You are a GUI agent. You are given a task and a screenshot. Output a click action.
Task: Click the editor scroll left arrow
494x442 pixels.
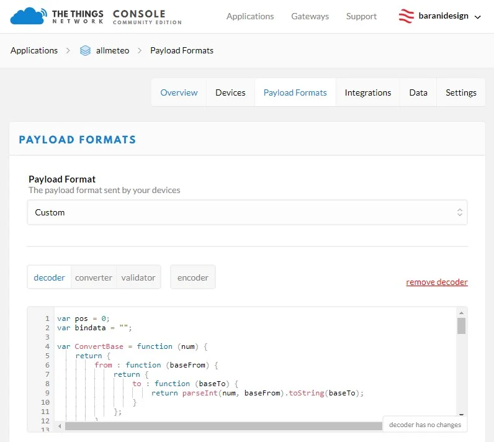[x=60, y=426]
